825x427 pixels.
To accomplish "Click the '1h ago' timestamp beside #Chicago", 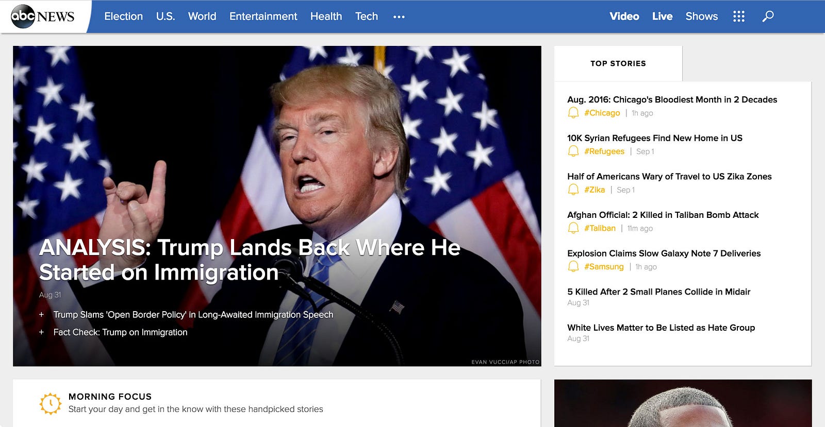I will pyautogui.click(x=642, y=113).
